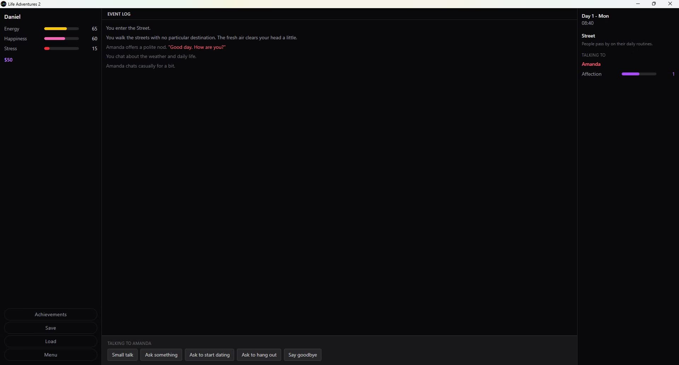Screen dimensions: 679x365
Task: Click the $50 money indicator
Action: tap(8, 60)
